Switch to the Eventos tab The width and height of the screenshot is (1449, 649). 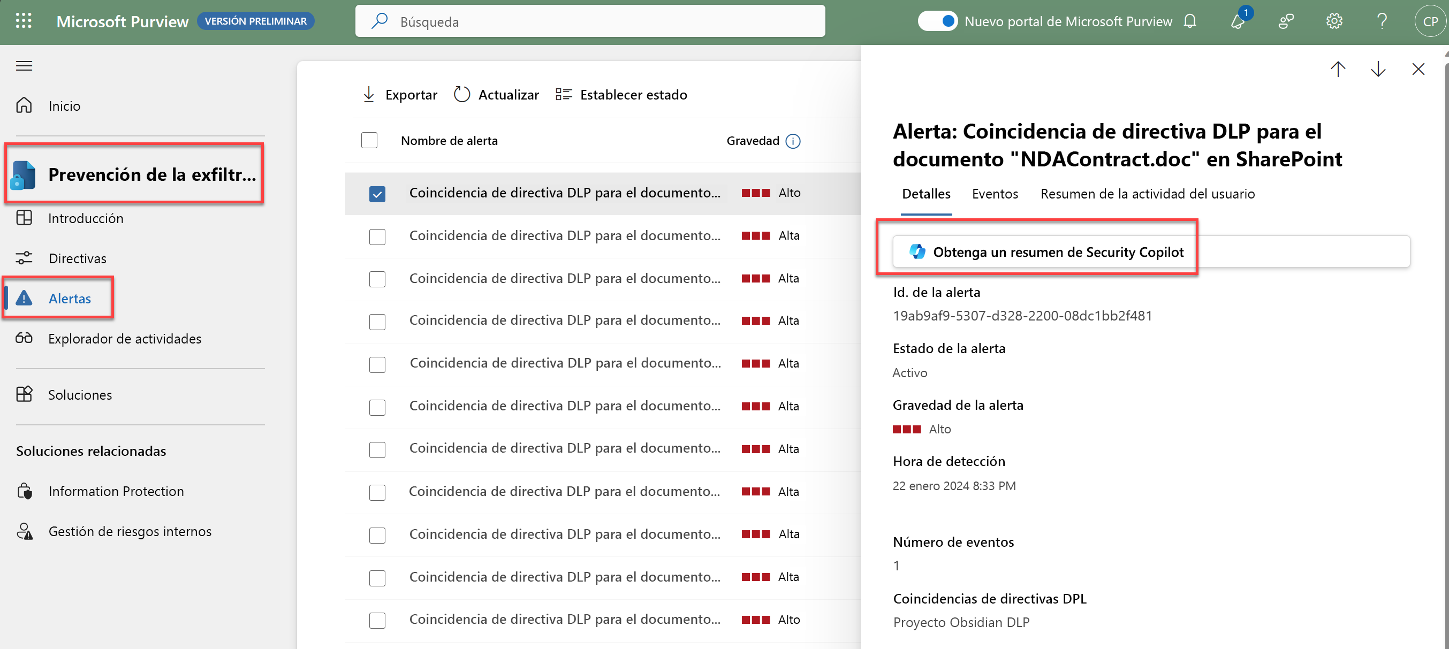coord(995,194)
